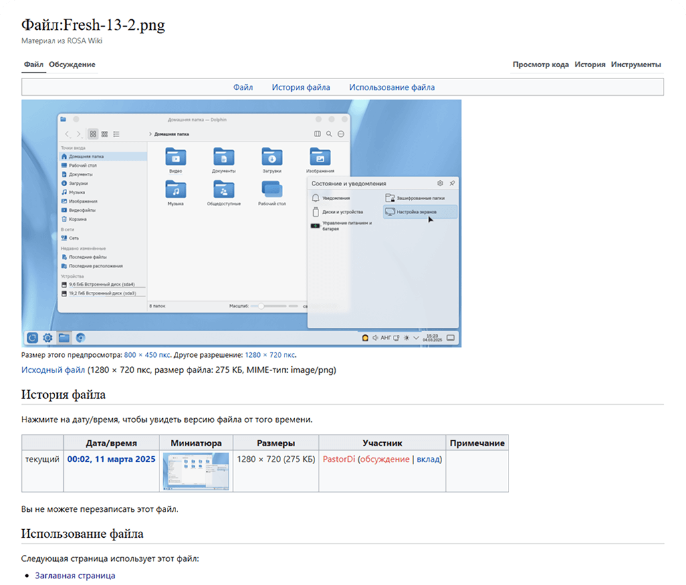Click the bell icon next to Уведомления
The image size is (686, 585).
tap(316, 198)
